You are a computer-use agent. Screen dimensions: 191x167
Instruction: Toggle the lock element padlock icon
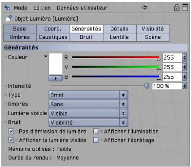(x=177, y=8)
